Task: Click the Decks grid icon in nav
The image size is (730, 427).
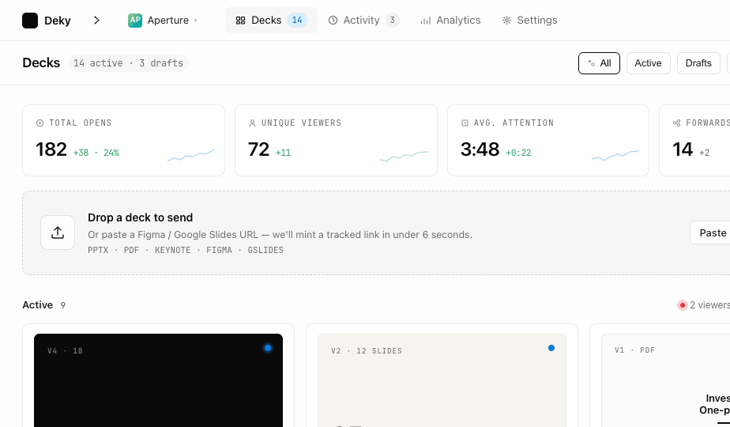Action: [x=240, y=21]
